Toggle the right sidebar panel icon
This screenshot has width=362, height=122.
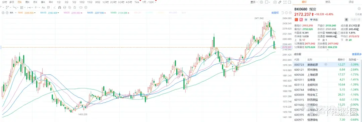coord(290,2)
